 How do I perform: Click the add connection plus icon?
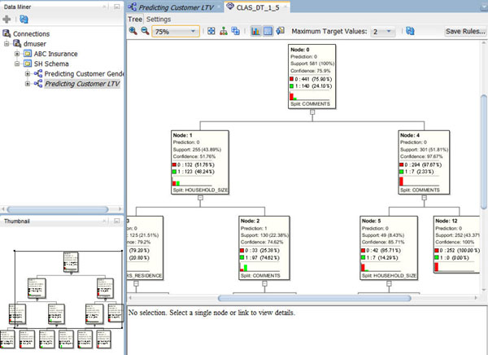[x=7, y=20]
